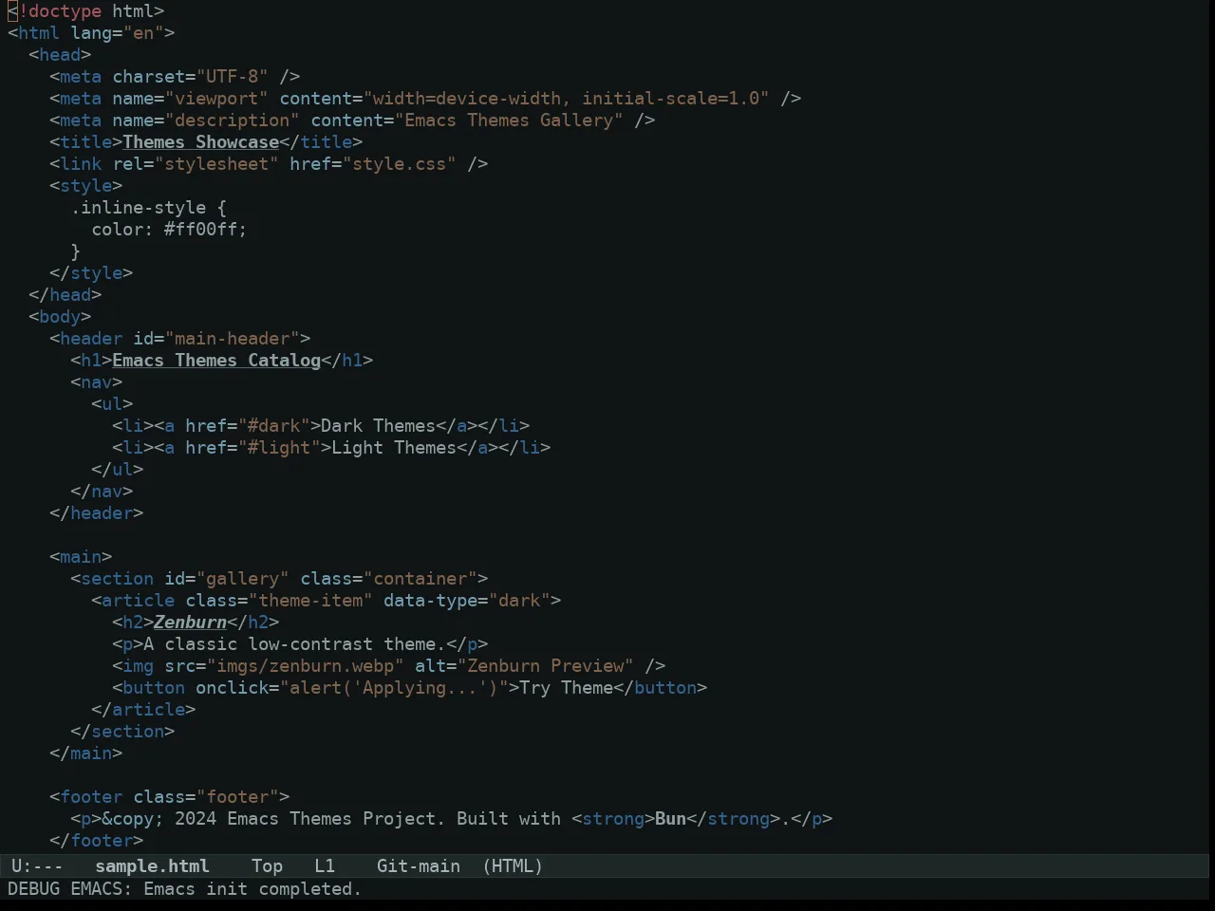Click the "Emacs Themes Gallery" content value

coord(509,121)
